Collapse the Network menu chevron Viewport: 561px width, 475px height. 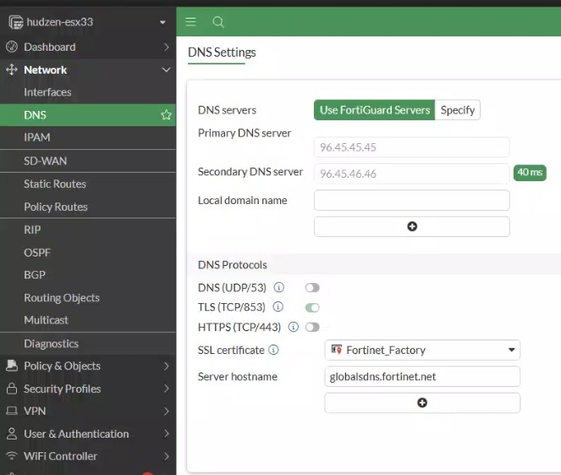tap(167, 69)
